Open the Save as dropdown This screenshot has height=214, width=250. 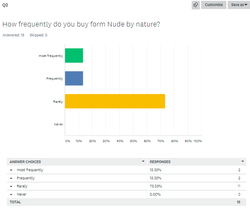point(239,5)
